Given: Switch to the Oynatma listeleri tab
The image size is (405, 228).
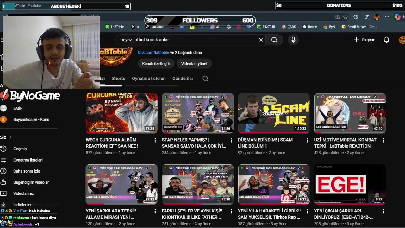Looking at the screenshot, I should (x=149, y=79).
